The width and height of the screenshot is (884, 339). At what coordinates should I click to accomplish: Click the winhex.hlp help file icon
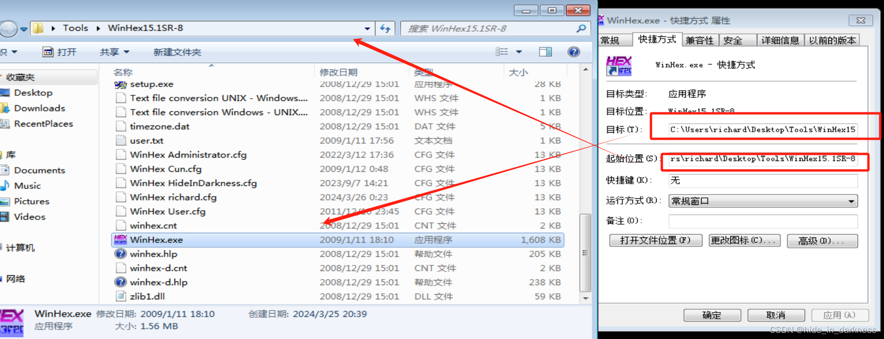pos(121,254)
